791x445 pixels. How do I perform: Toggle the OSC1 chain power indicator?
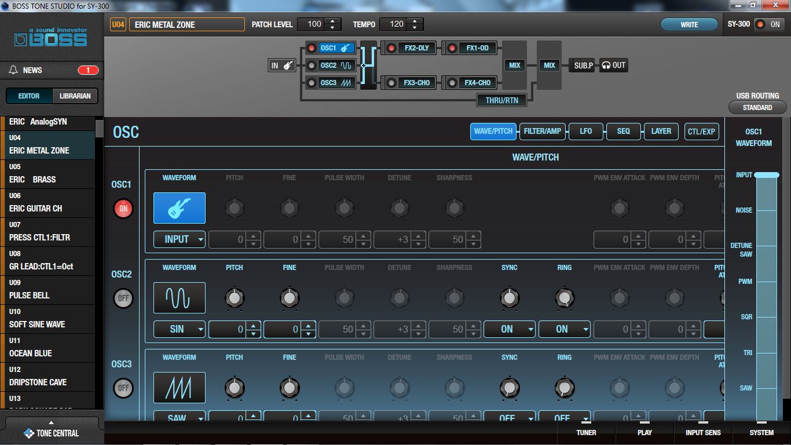tap(312, 48)
